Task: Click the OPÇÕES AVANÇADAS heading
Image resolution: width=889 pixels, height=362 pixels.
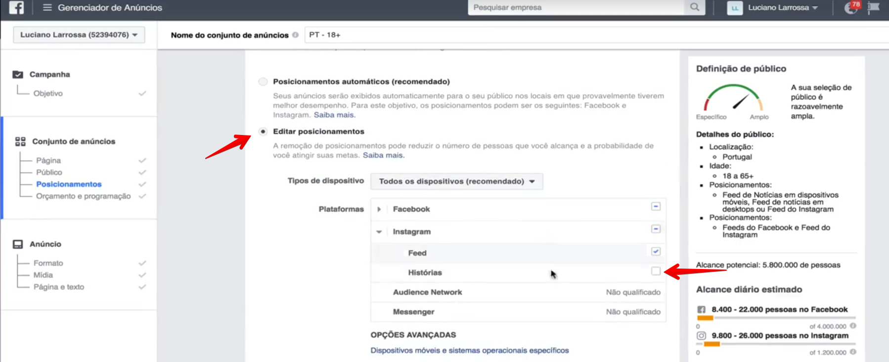Action: click(413, 335)
